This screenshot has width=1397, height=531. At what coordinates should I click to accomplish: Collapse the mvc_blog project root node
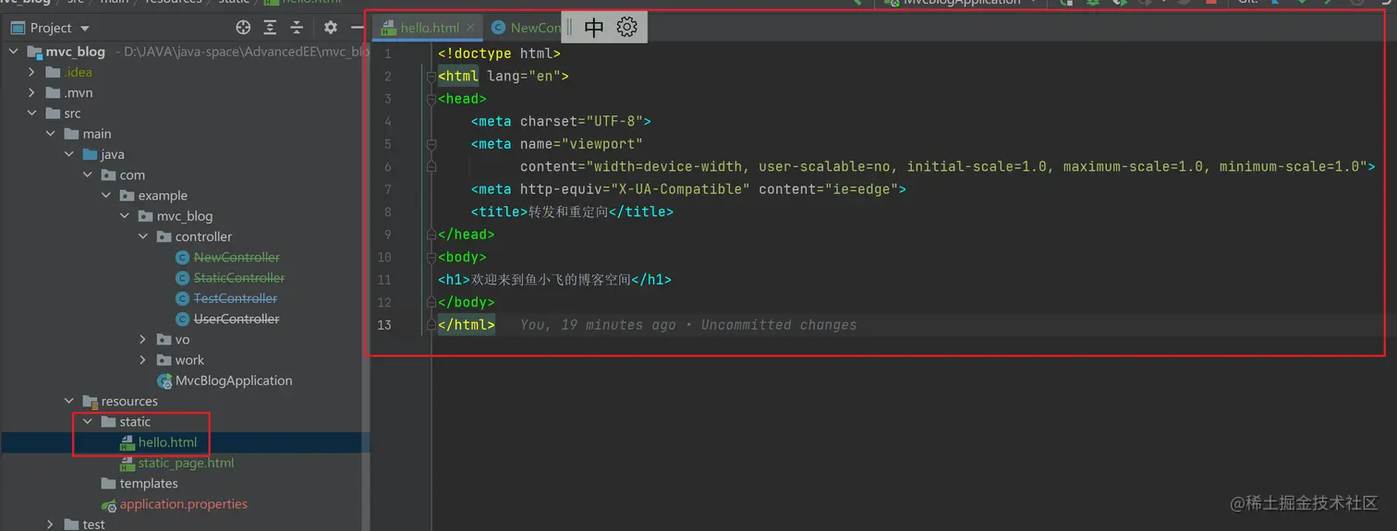(x=13, y=52)
